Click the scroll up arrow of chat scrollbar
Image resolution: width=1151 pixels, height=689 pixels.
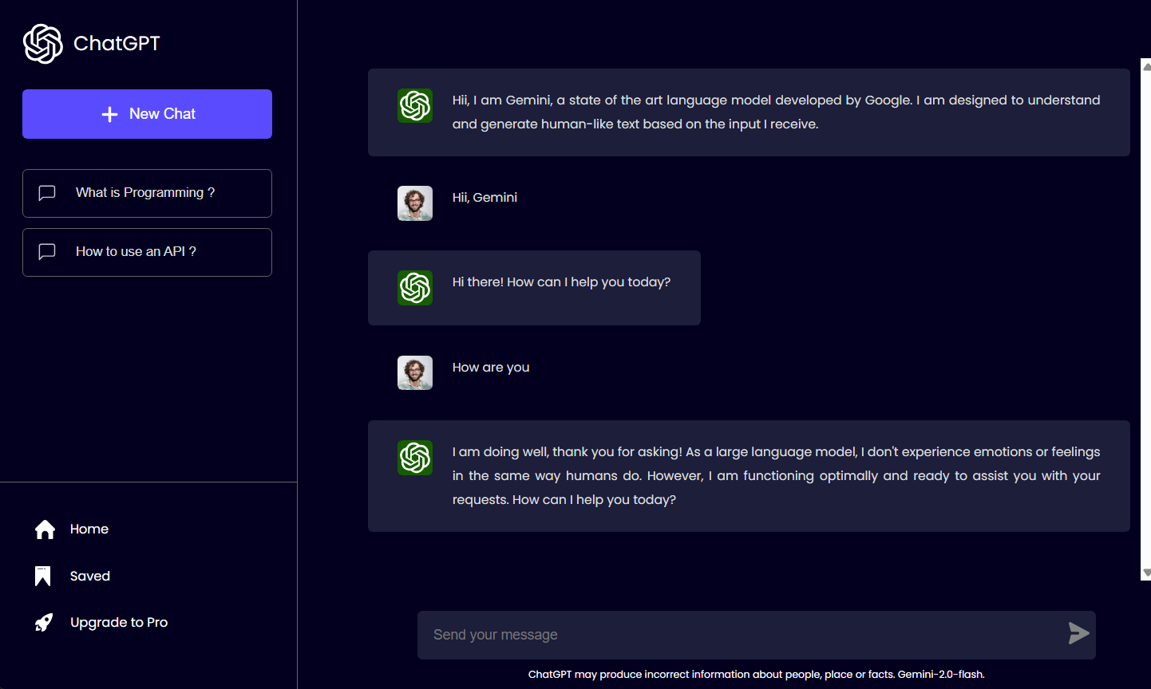[x=1146, y=66]
